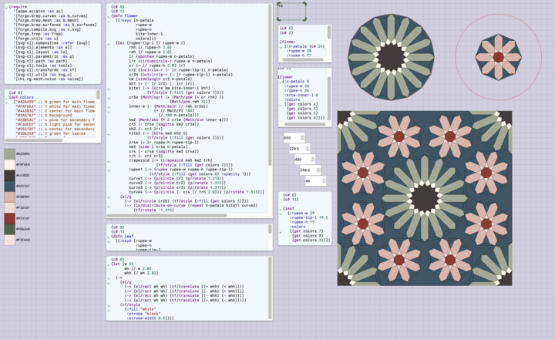This screenshot has width=555, height=340.
Task: Click the :kite-inner-l 0 code line
Action: 301,96
